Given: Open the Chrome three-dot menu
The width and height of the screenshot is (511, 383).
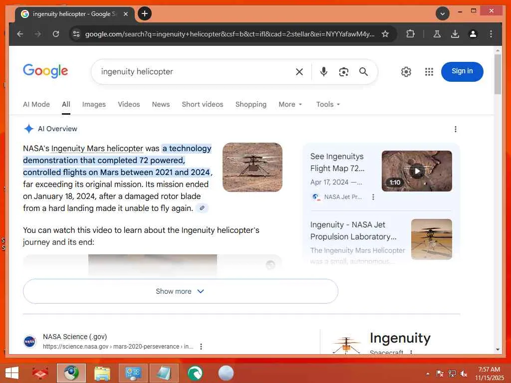Looking at the screenshot, I should (x=491, y=34).
